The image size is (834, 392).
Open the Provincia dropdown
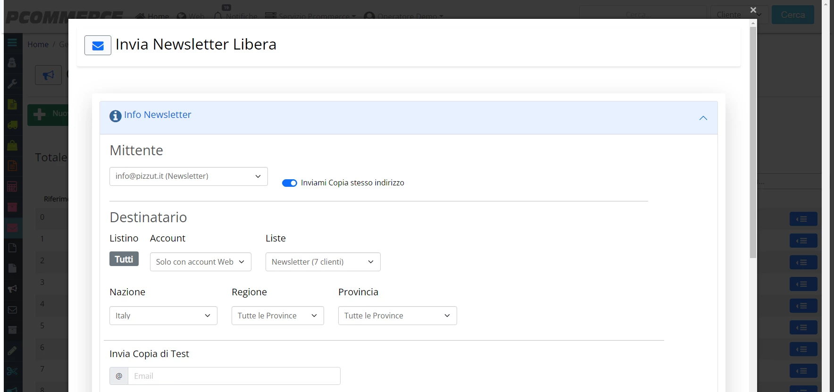(398, 316)
